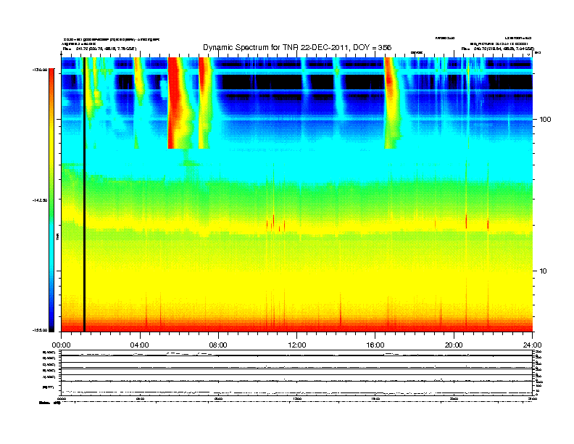574x444 pixels.
Task: Click the '08:00' time axis label
Action: click(218, 345)
